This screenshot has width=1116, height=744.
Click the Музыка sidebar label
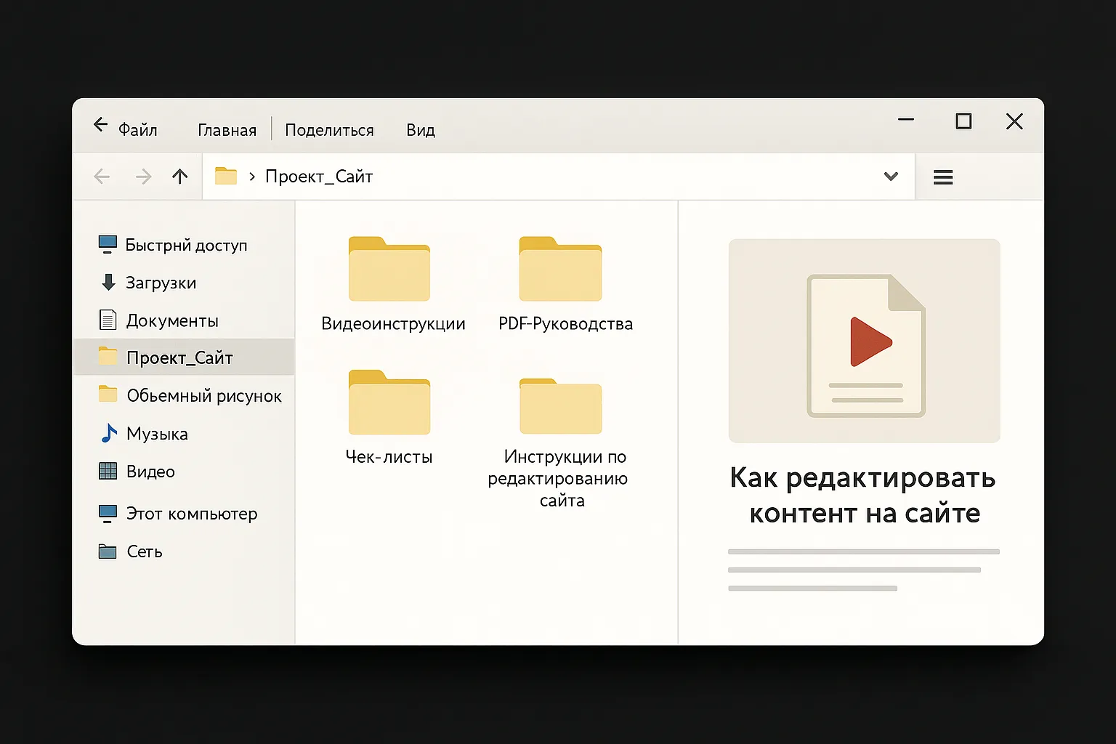click(157, 434)
